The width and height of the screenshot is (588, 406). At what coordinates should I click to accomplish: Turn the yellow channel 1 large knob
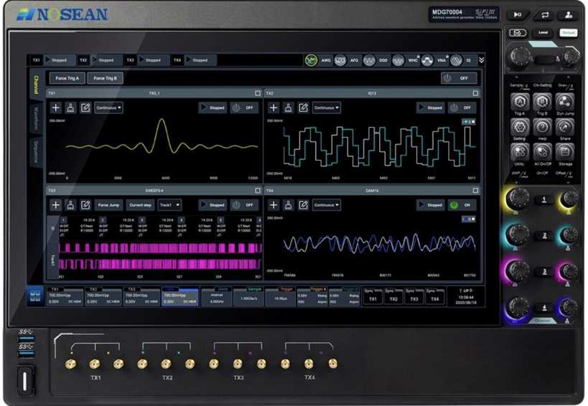(x=518, y=199)
